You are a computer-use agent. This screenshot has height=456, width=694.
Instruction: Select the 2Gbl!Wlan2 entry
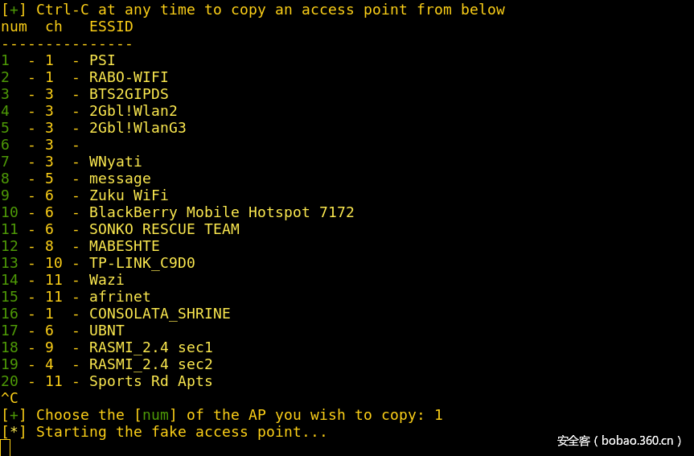coord(133,111)
